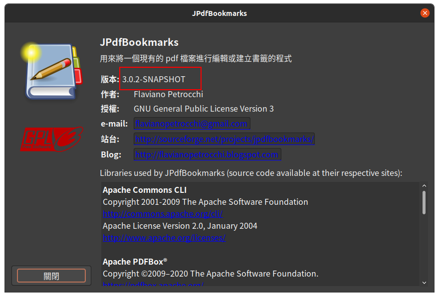Click the Apache PDFBox heading

pos(135,262)
